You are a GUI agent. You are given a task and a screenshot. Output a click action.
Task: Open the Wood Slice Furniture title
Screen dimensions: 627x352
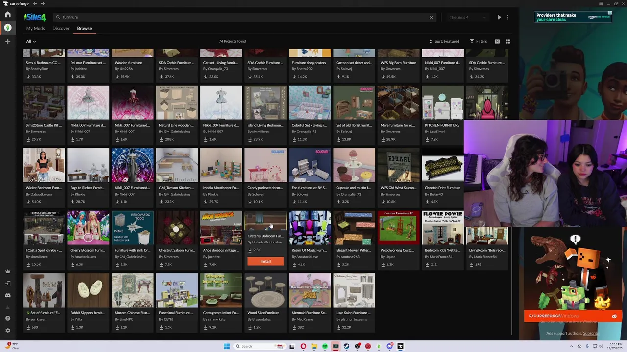tap(264, 313)
